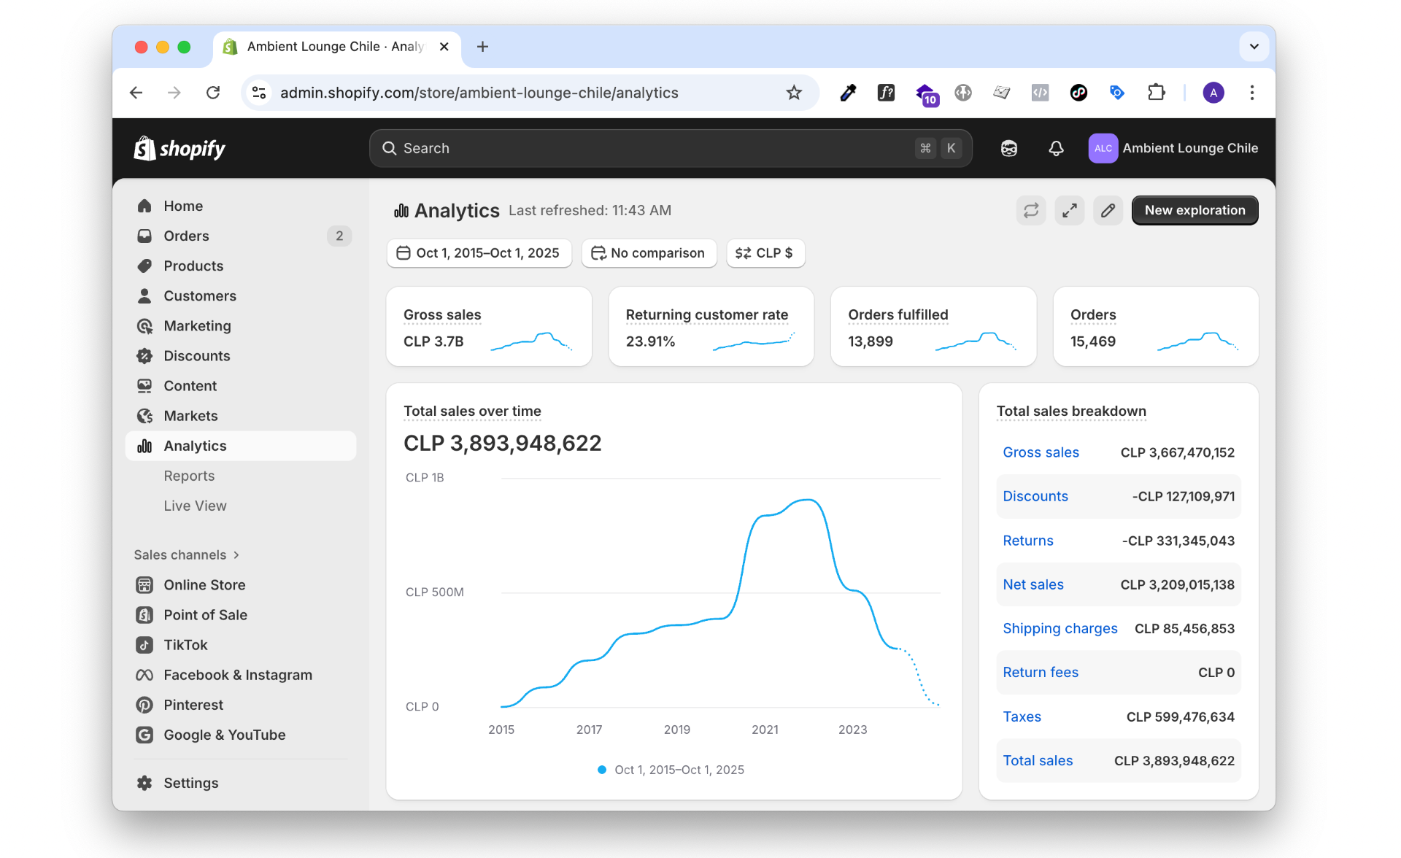Image resolution: width=1401 pixels, height=858 pixels.
Task: Open the Net sales breakdown link
Action: pyautogui.click(x=1033, y=584)
